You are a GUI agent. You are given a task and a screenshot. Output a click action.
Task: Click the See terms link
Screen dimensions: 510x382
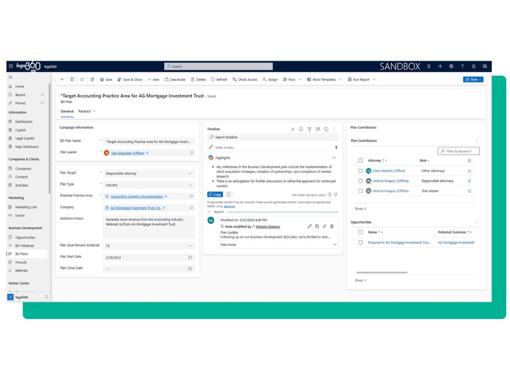[229, 206]
